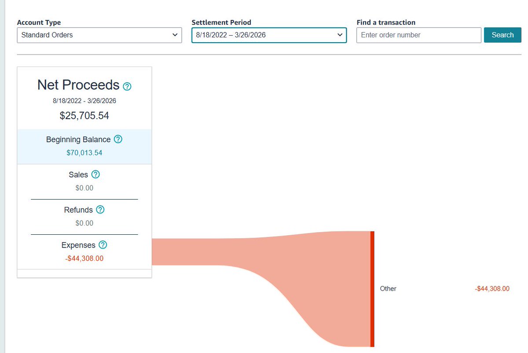The height and width of the screenshot is (353, 528).
Task: Click the dark red Other bar in chart
Action: 372,289
